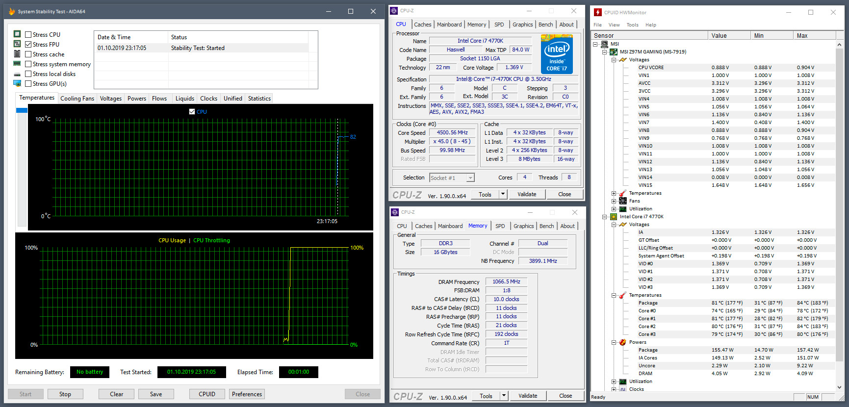849x407 pixels.
Task: Collapse the Intel Core i7 4770K node
Action: [605, 217]
